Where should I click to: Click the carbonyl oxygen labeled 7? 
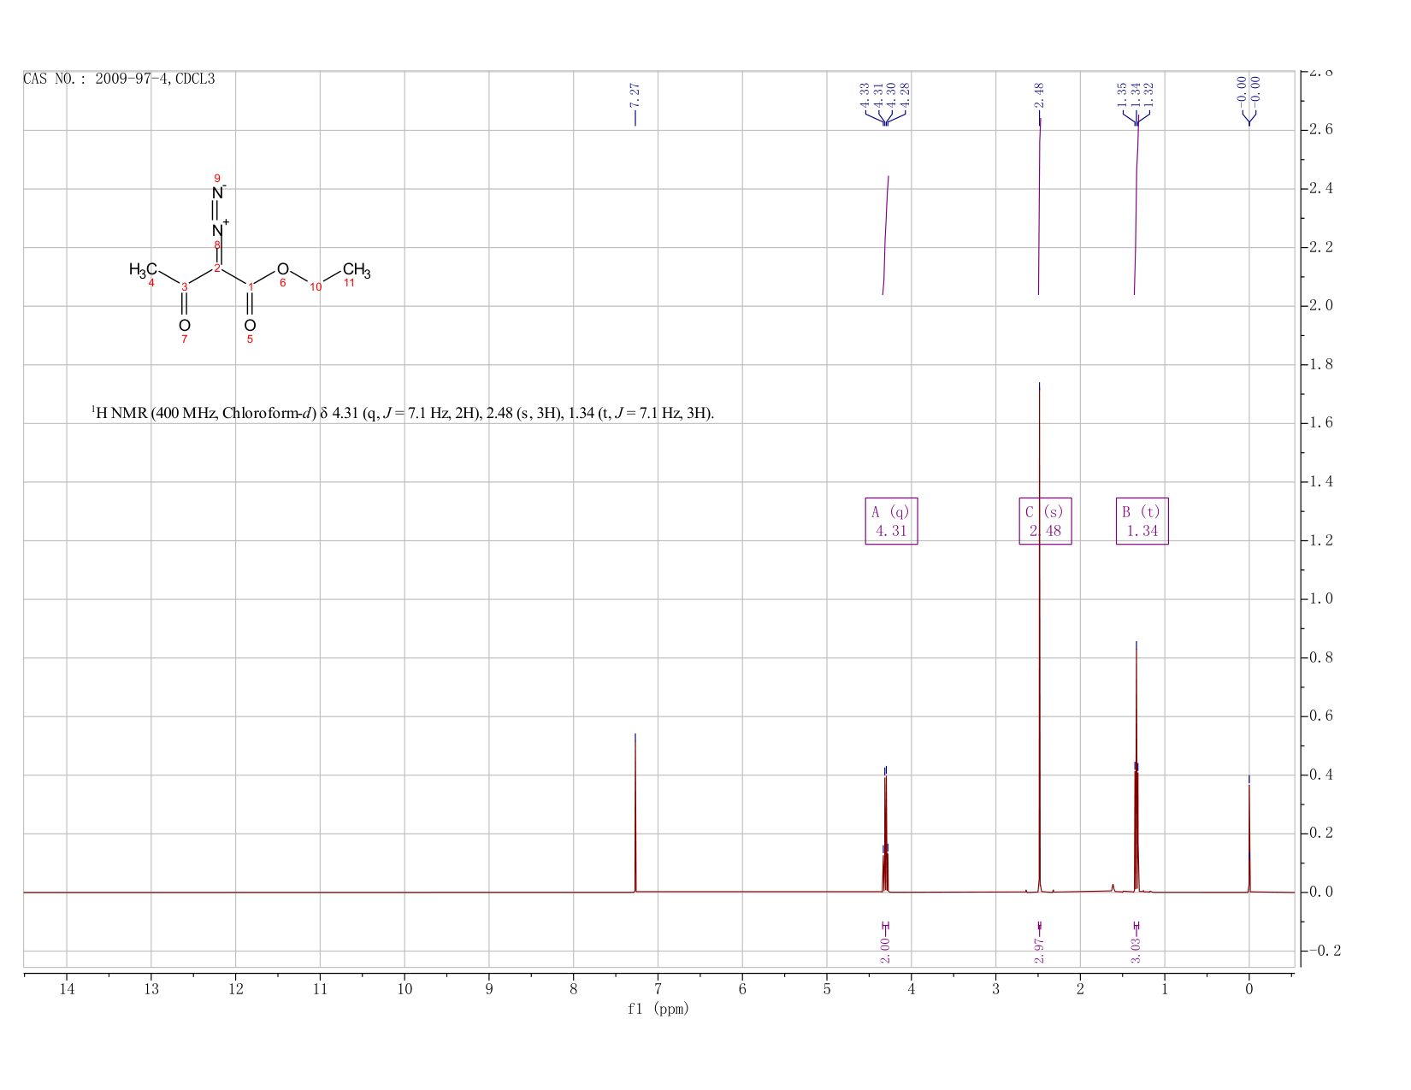185,326
